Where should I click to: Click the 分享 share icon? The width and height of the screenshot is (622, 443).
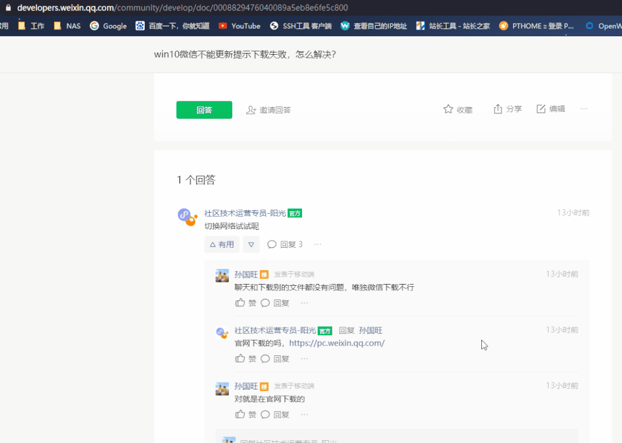498,109
